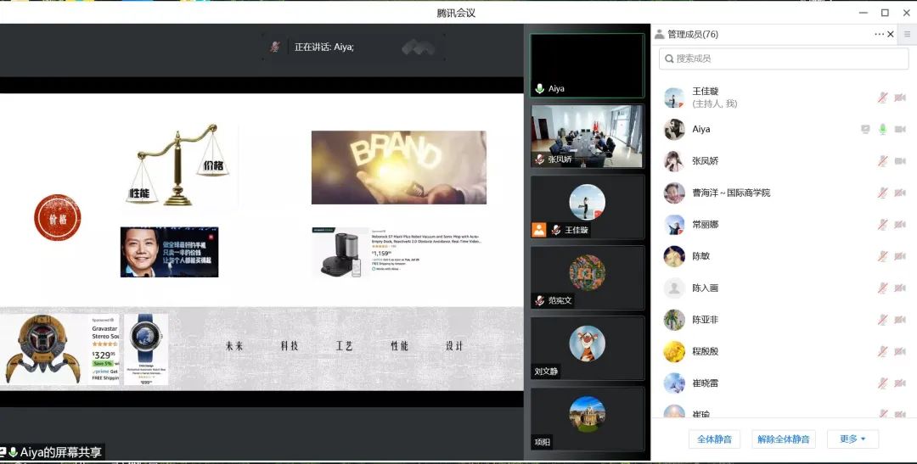917x464 pixels.
Task: Select 范宪文's participant tile
Action: pyautogui.click(x=588, y=277)
